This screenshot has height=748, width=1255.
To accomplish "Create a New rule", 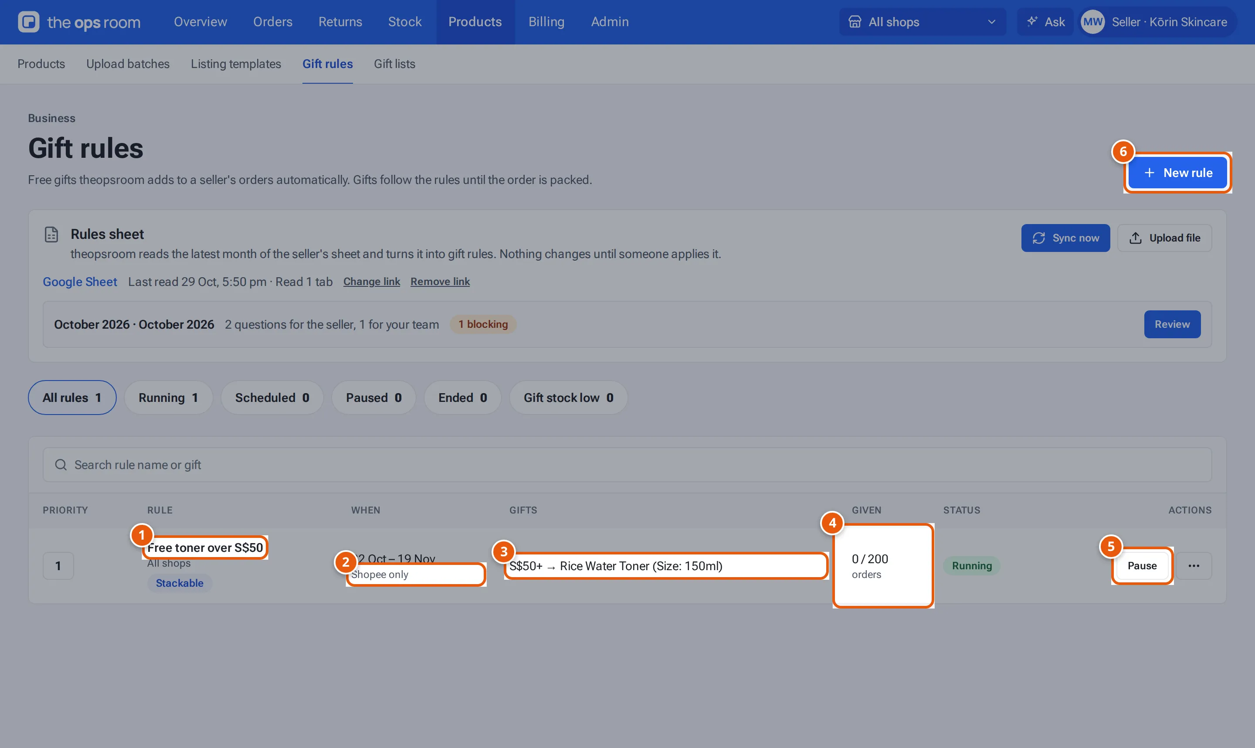I will 1177,172.
